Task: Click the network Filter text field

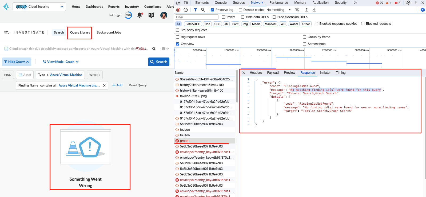Action: click(197, 17)
